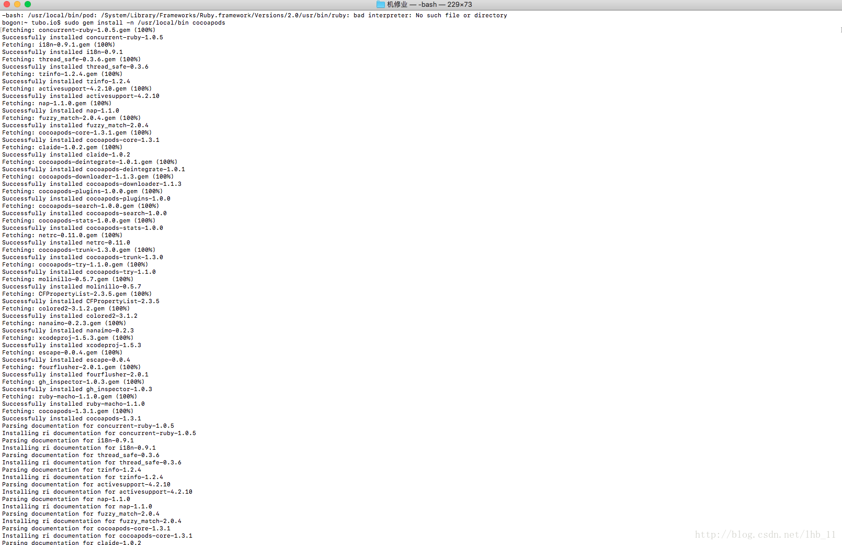Click 'Fetching: colored2-3.1.2.gem' line
The height and width of the screenshot is (545, 842).
pyautogui.click(x=66, y=308)
